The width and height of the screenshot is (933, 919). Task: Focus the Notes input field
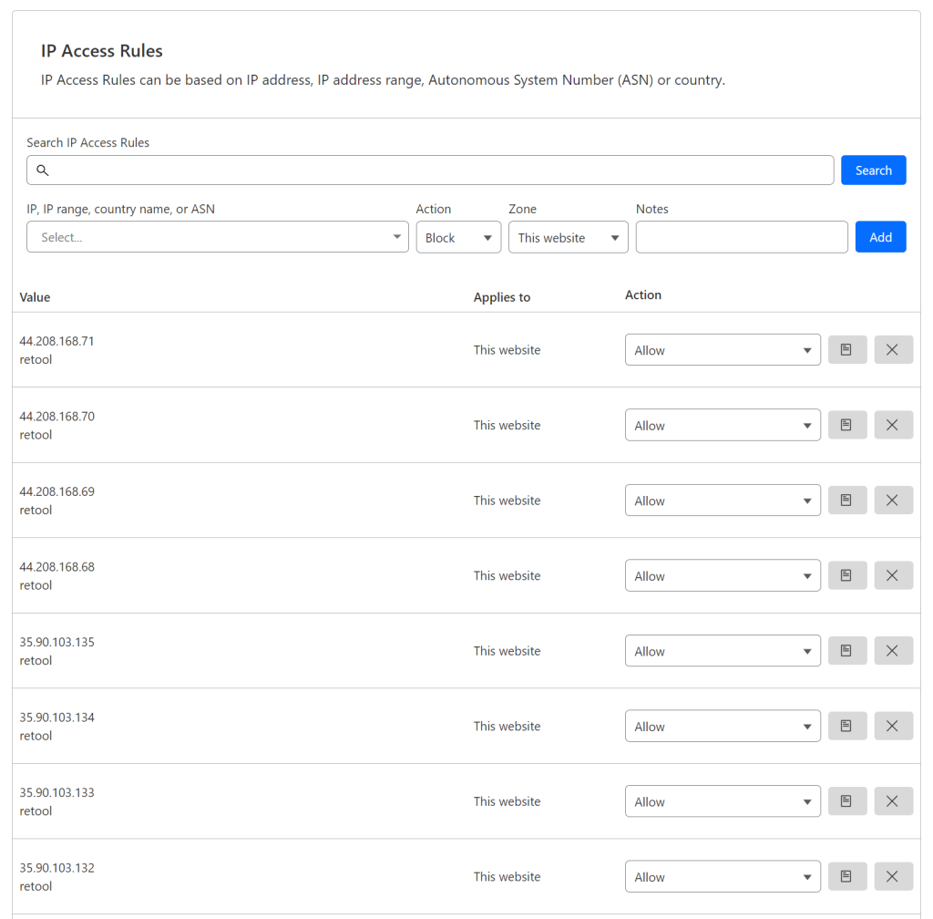742,237
